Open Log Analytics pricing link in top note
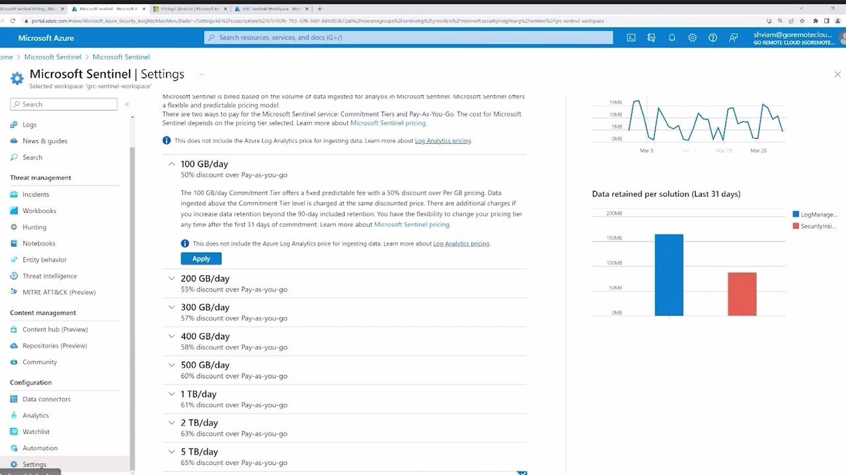846x475 pixels. [x=443, y=141]
